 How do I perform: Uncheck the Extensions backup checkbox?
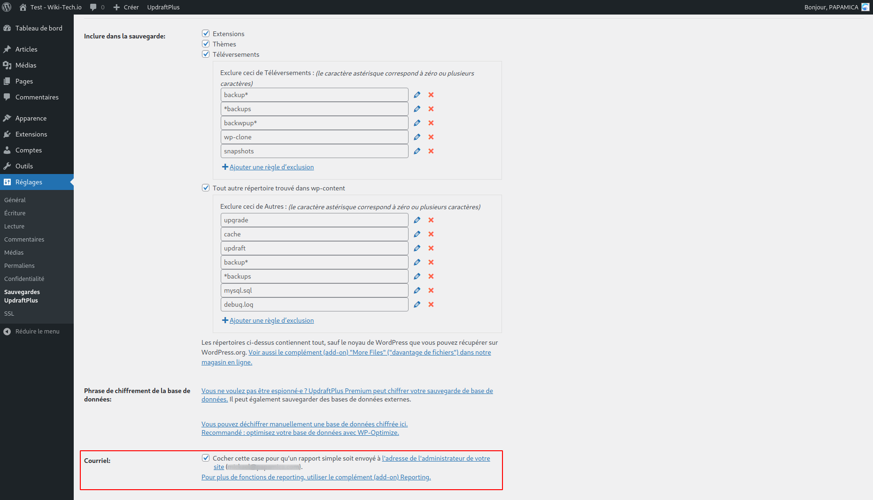pos(206,33)
